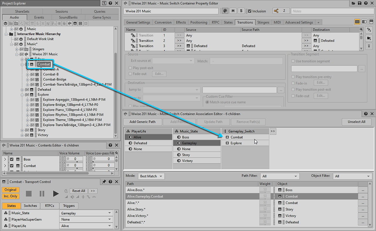Screen dimensions: 376x231
Task: Open the share references icon showing 2
Action: 281,11
